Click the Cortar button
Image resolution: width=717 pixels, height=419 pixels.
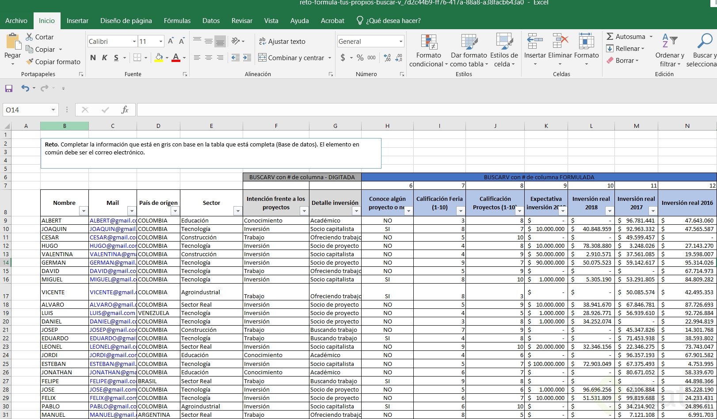click(39, 37)
